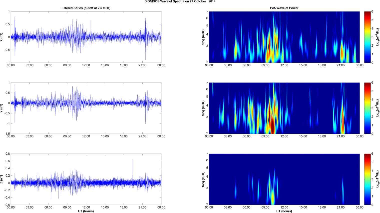Select "UT (hours)" label under the Z spectrogram

[284, 211]
